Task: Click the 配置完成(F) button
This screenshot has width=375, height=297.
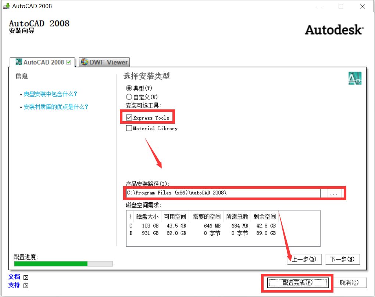Action: tap(298, 283)
